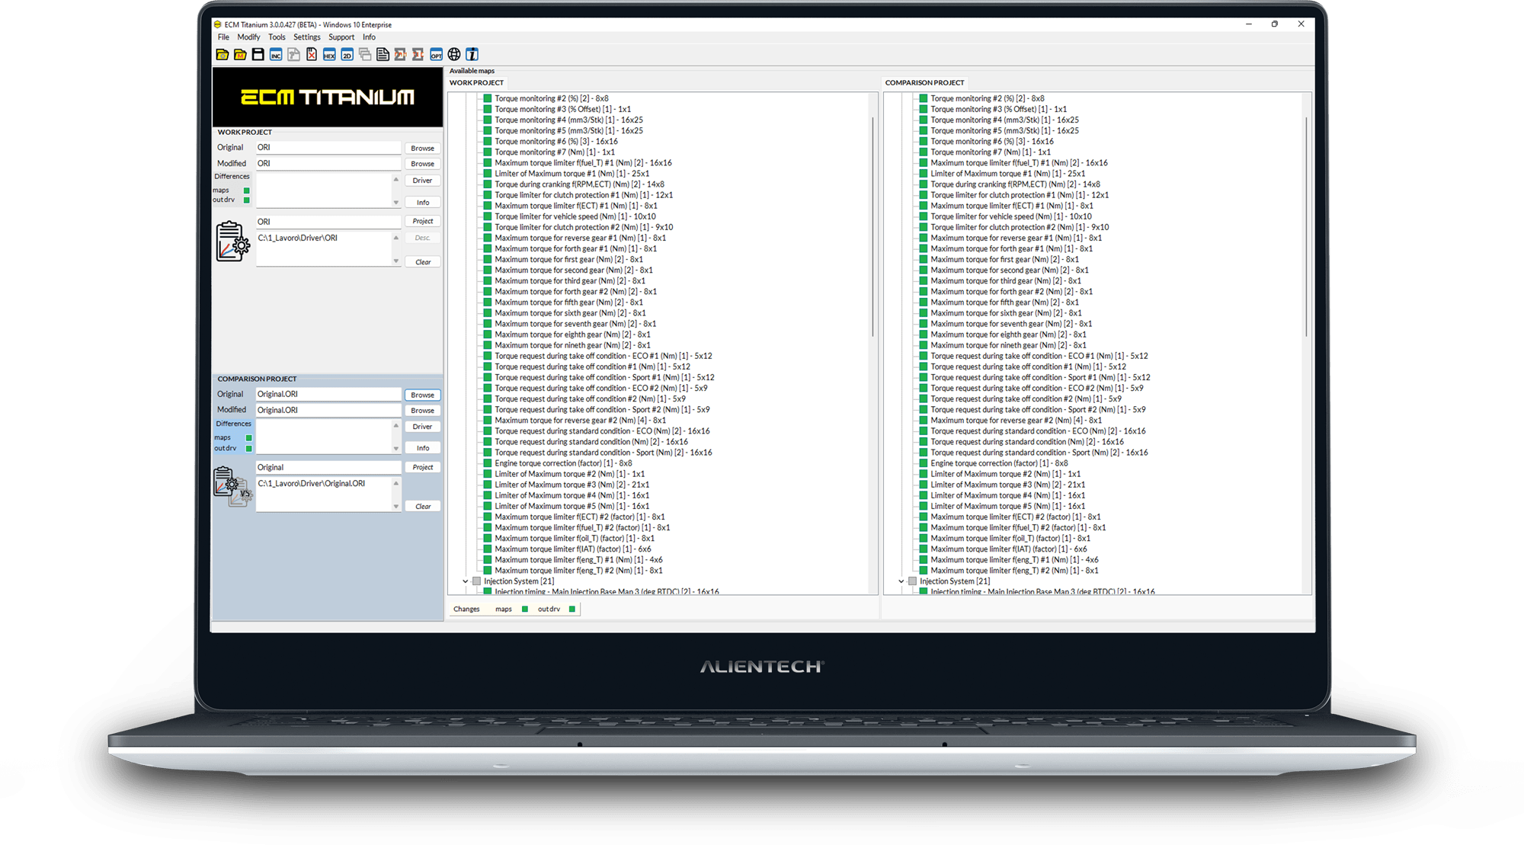Viewport: 1524px width, 845px height.
Task: Open the Modify menu
Action: pos(248,37)
